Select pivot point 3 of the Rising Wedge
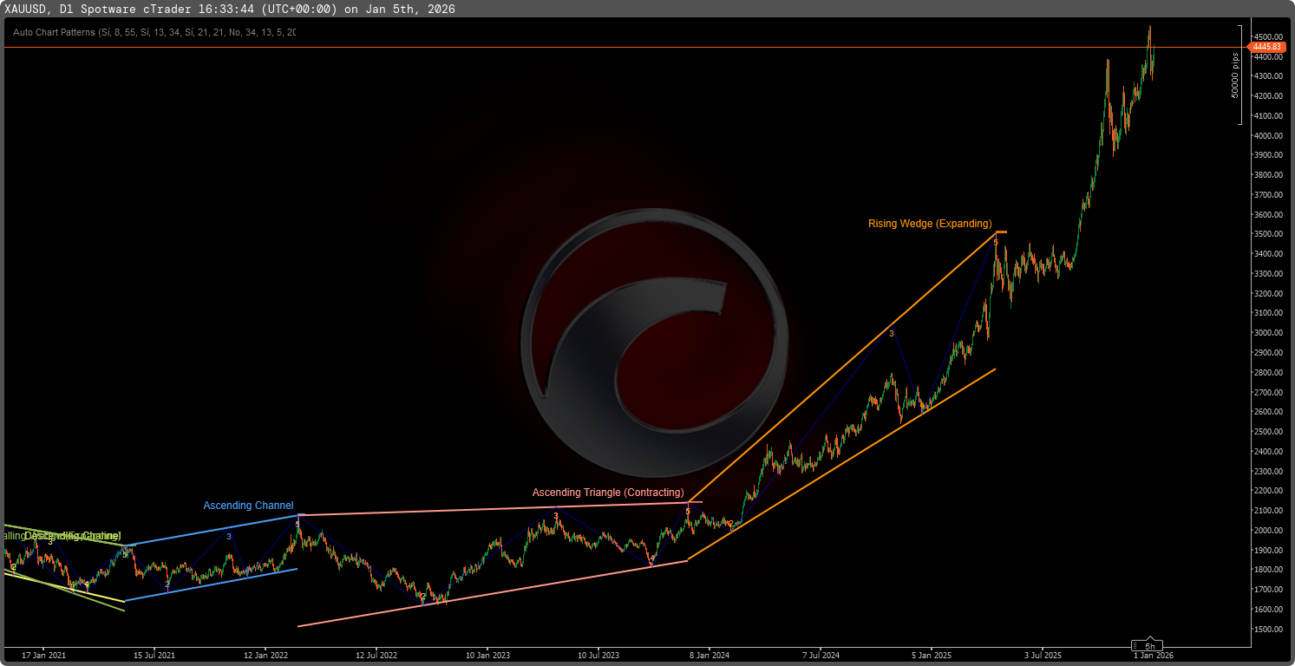 click(891, 333)
